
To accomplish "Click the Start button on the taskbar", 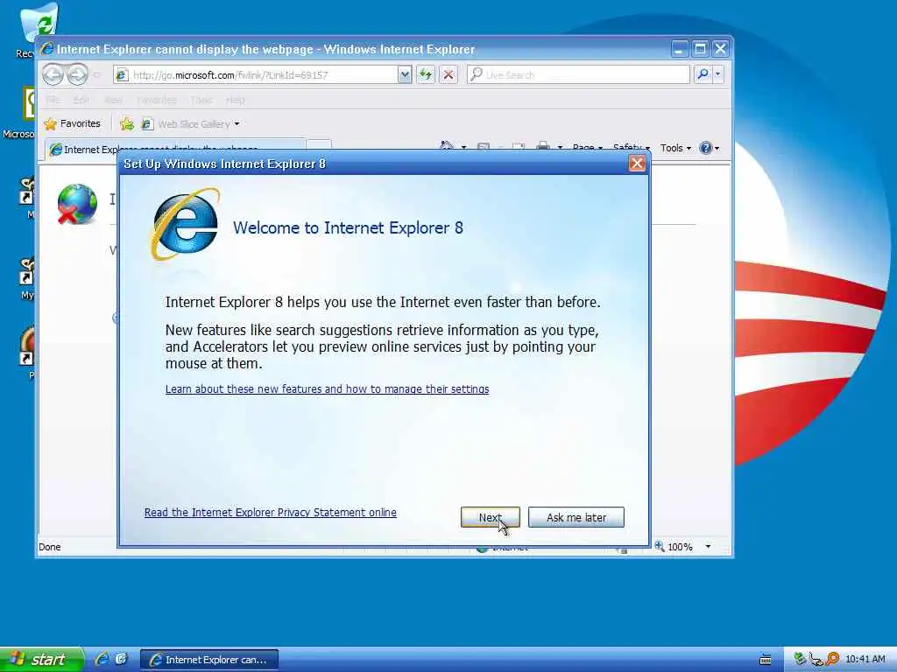I will click(41, 660).
